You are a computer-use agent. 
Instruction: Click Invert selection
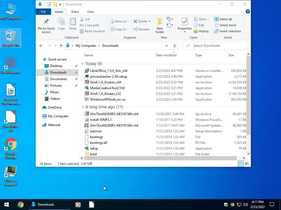coord(227,31)
